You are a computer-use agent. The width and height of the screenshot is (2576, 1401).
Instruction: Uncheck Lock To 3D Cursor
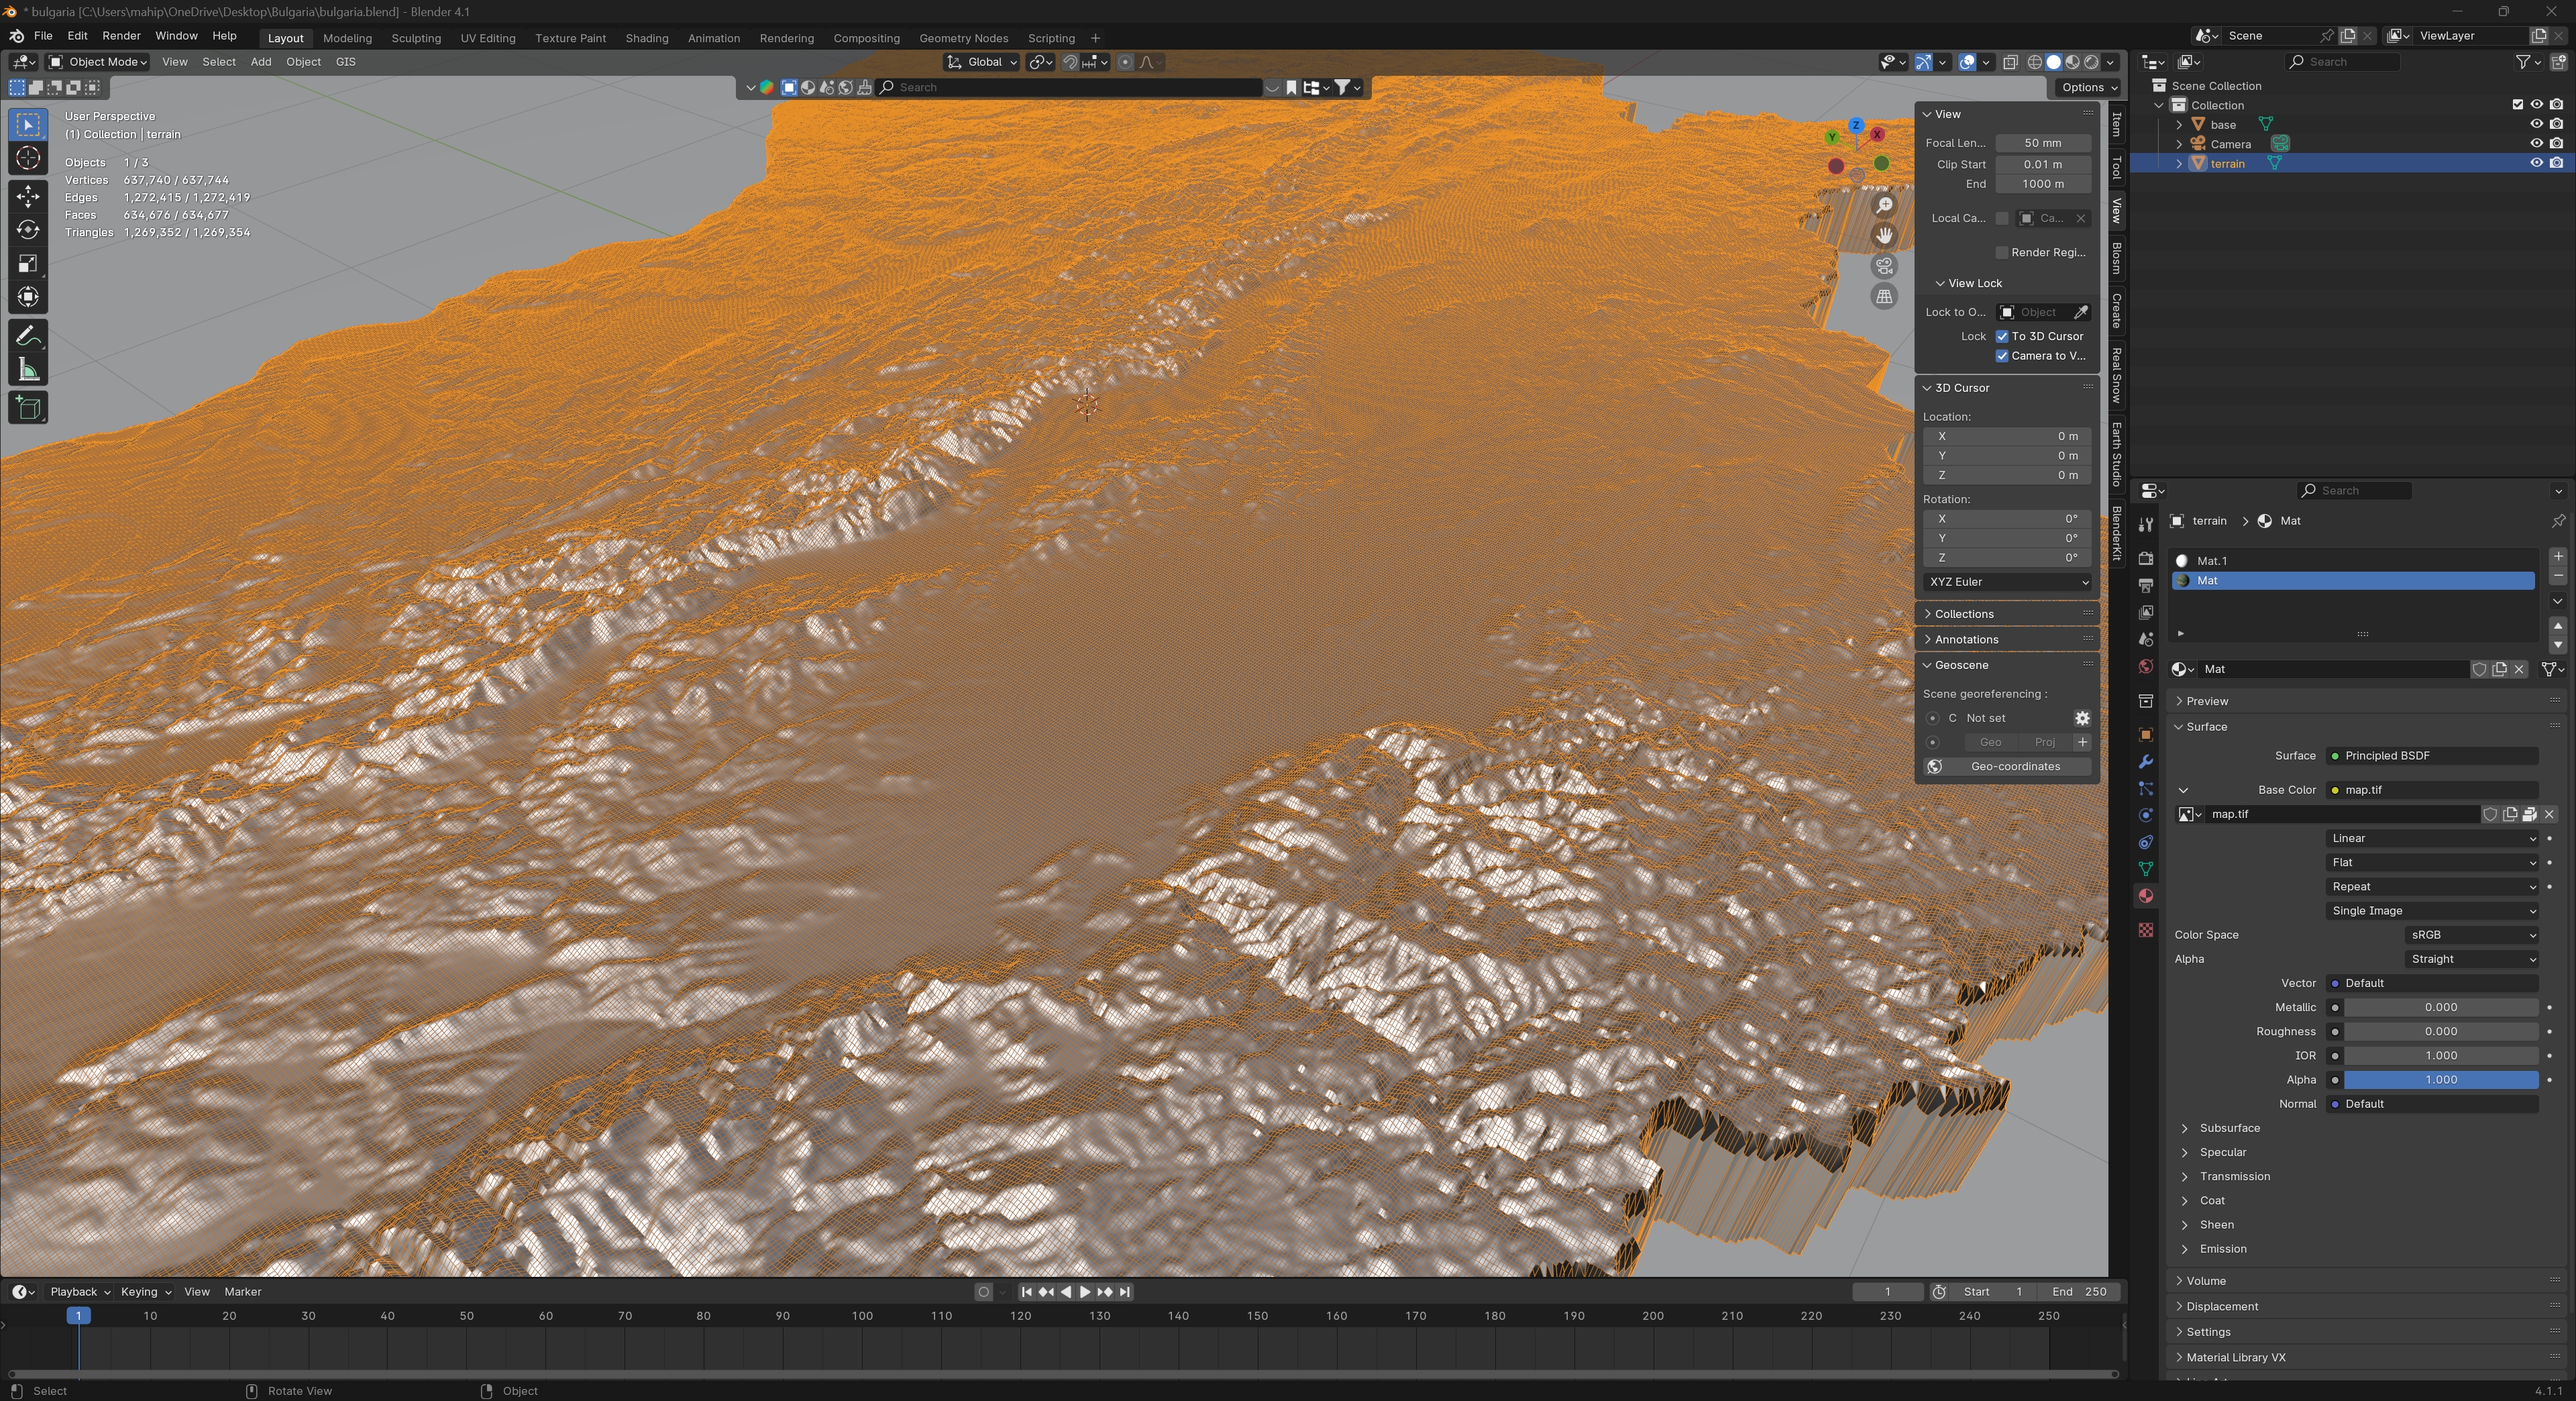point(2002,336)
